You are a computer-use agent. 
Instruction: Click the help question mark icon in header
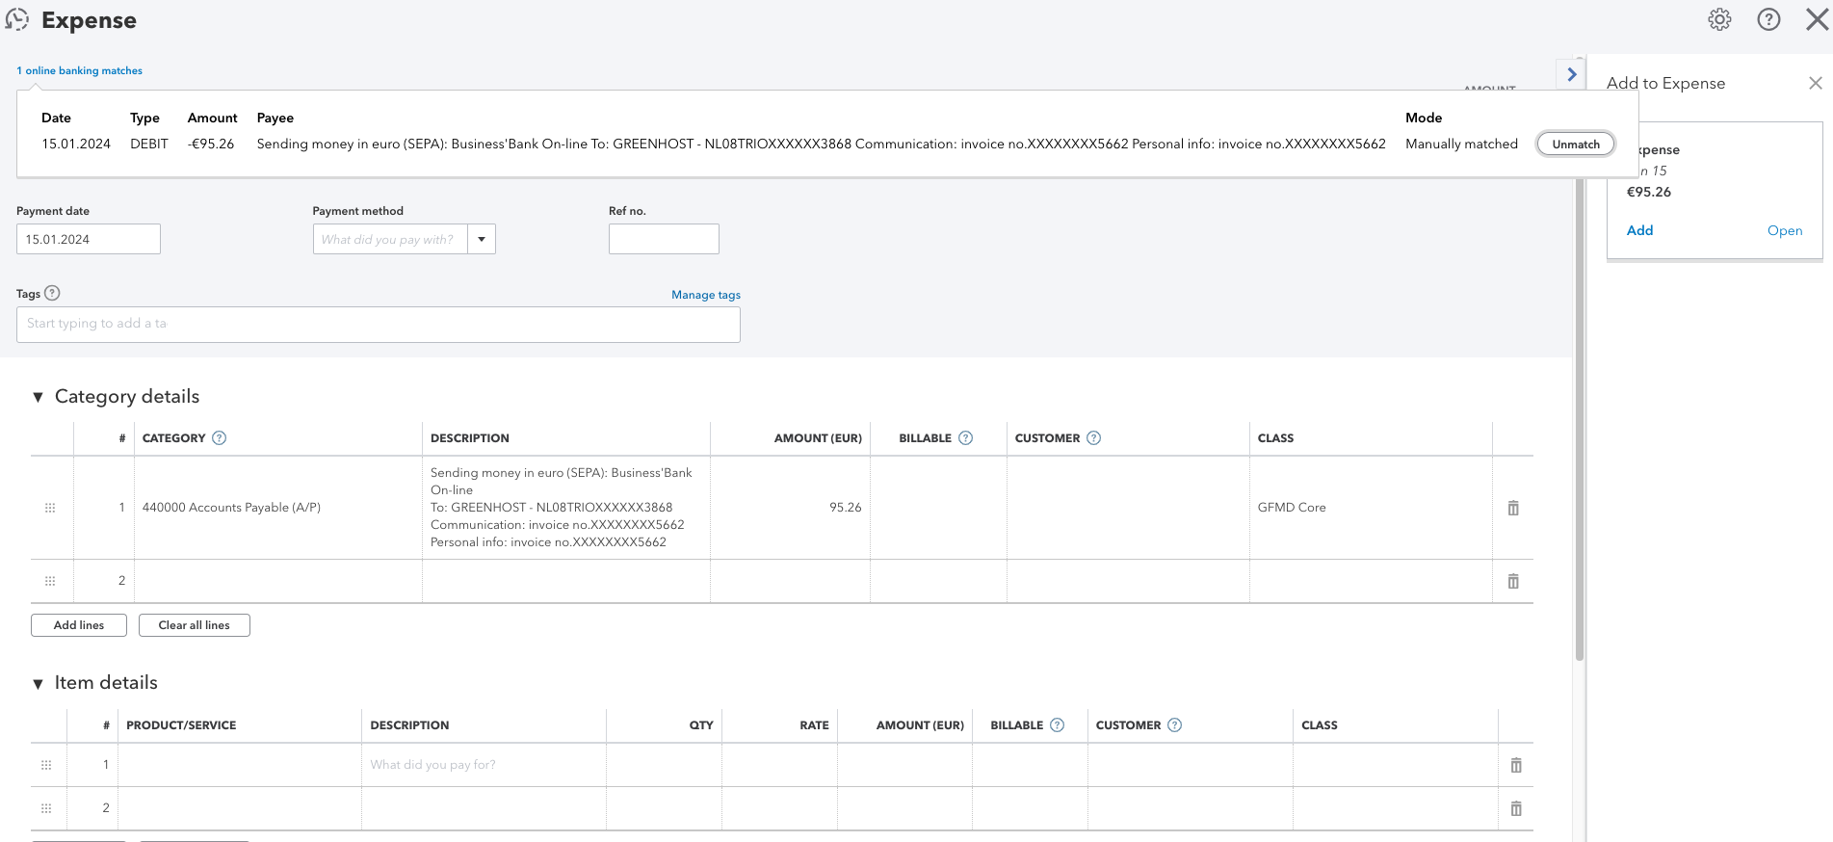[x=1768, y=20]
